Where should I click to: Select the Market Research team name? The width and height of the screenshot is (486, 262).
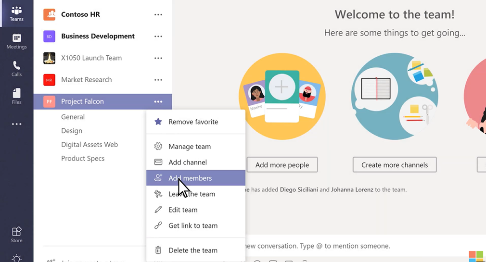click(87, 80)
